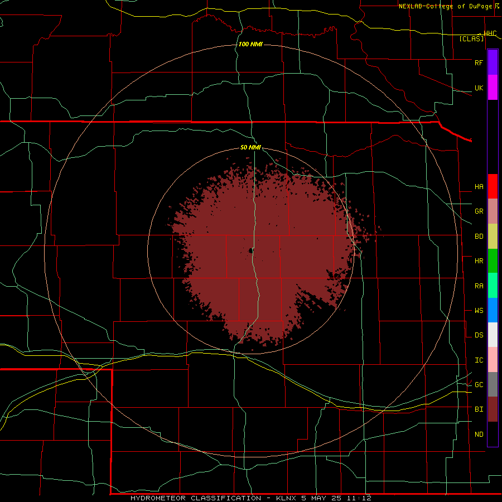Click the 'DS' legend label

pos(479,335)
